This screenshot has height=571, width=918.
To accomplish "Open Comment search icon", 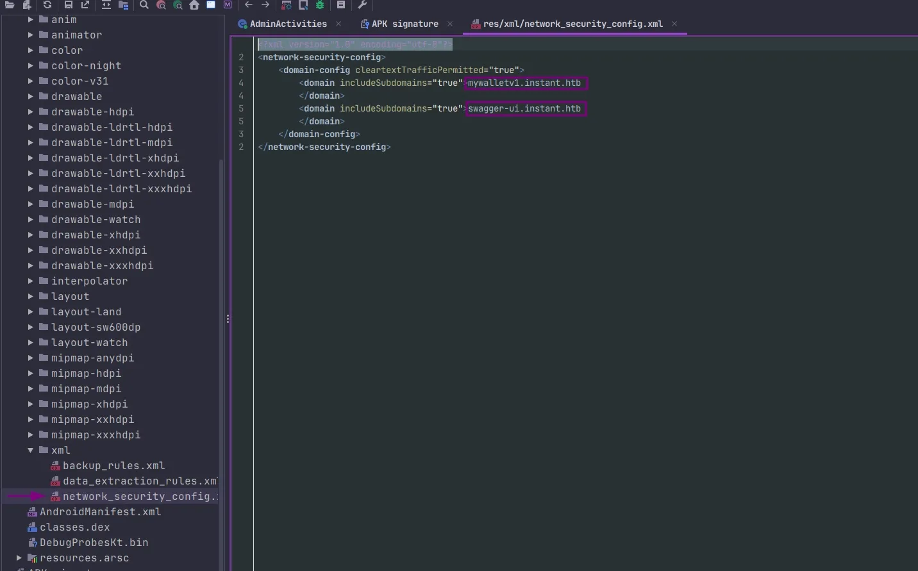I will coord(178,4).
